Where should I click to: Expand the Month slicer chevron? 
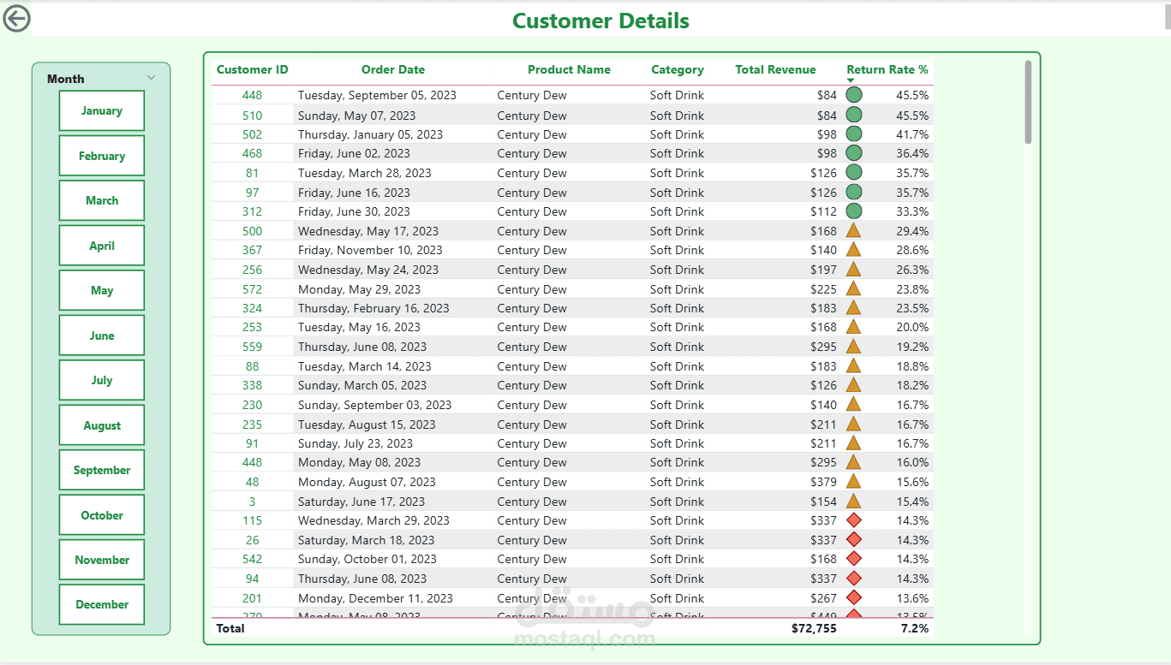[152, 78]
